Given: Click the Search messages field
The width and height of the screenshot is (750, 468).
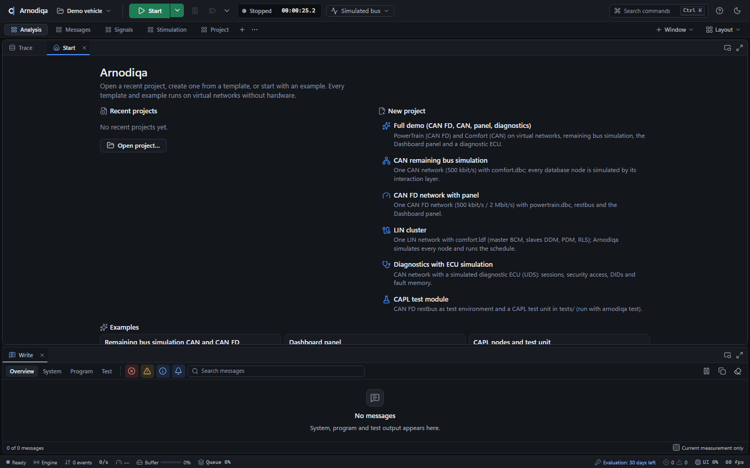Looking at the screenshot, I should point(276,371).
